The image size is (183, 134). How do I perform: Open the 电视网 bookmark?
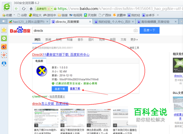pyautogui.click(x=76, y=15)
